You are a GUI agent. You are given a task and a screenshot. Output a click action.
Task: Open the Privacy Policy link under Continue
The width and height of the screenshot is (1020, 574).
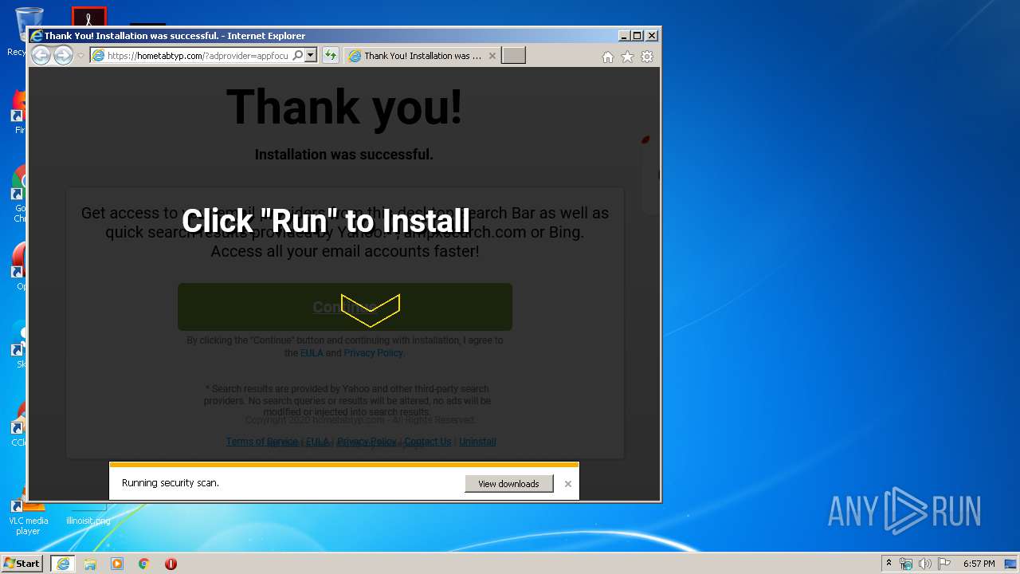[x=373, y=352]
